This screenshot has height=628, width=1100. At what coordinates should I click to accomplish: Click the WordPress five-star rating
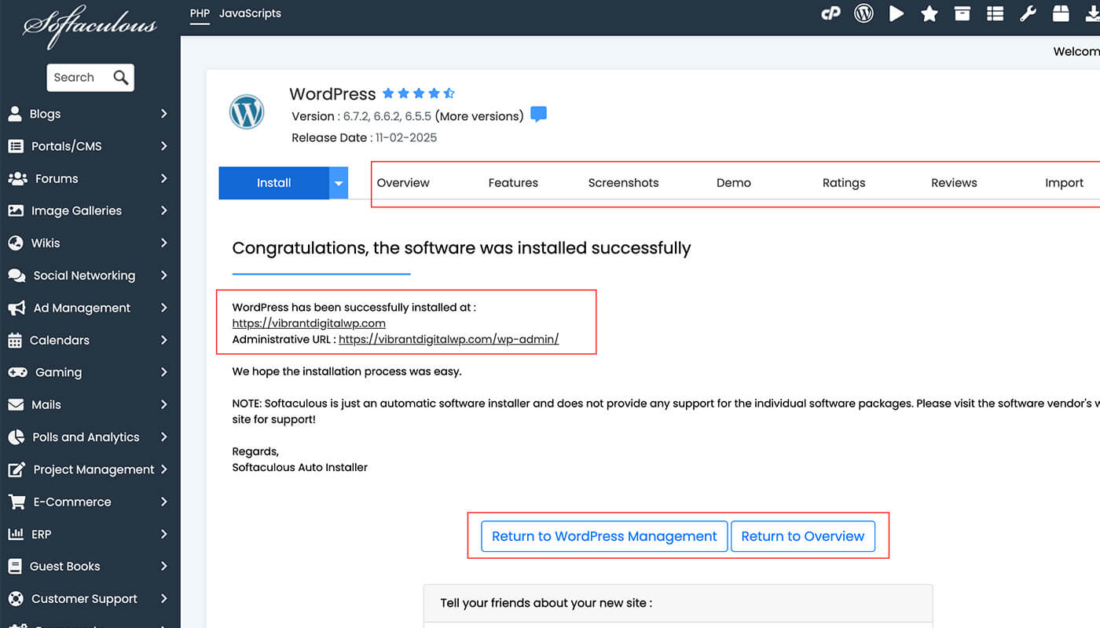pos(418,93)
